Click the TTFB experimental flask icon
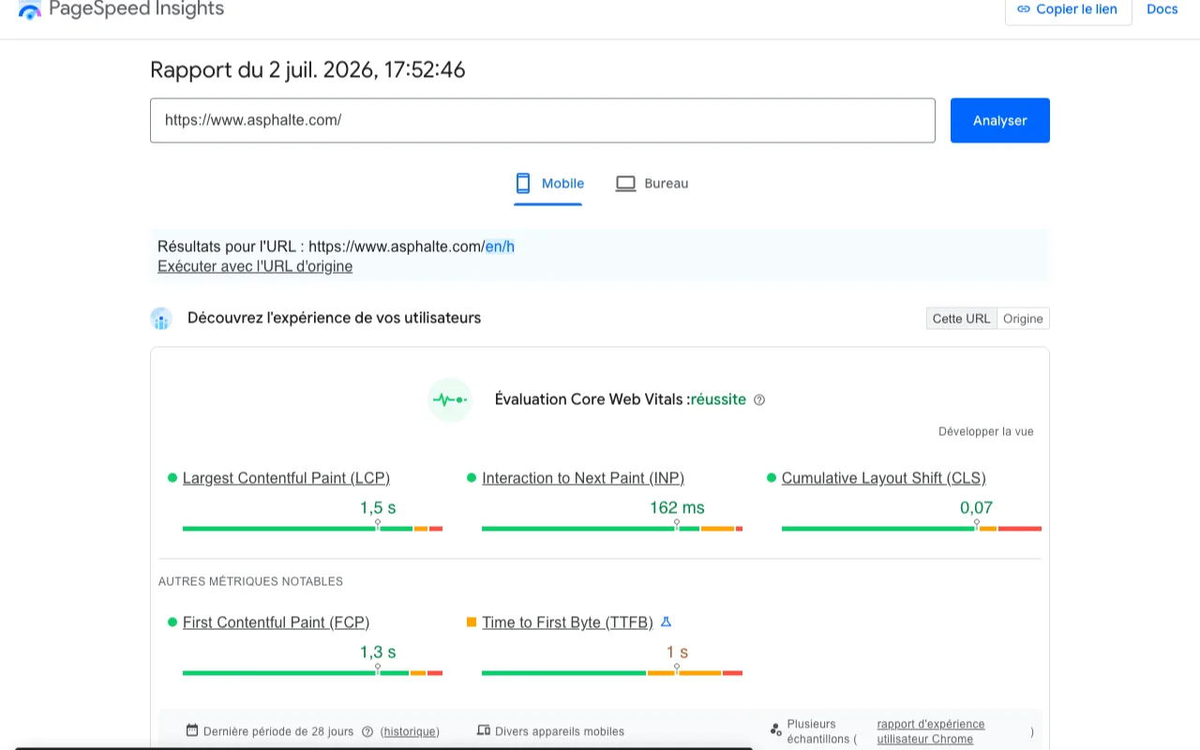1200x750 pixels. tap(667, 622)
